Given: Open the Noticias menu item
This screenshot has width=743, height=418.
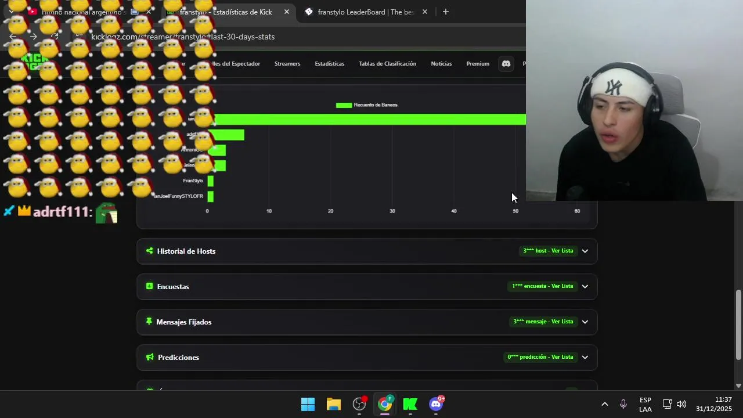Looking at the screenshot, I should pyautogui.click(x=441, y=64).
